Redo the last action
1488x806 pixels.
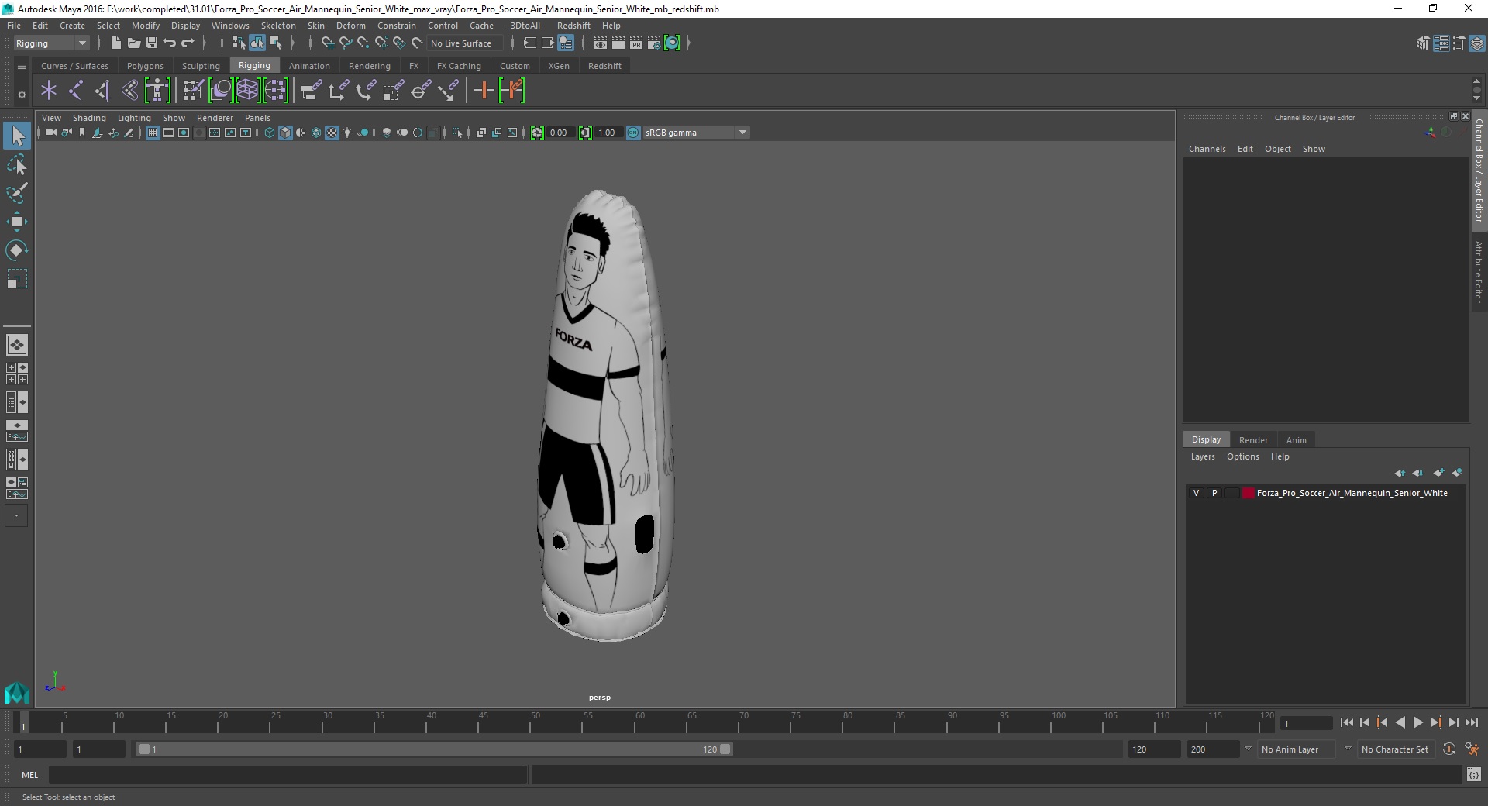pyautogui.click(x=188, y=43)
